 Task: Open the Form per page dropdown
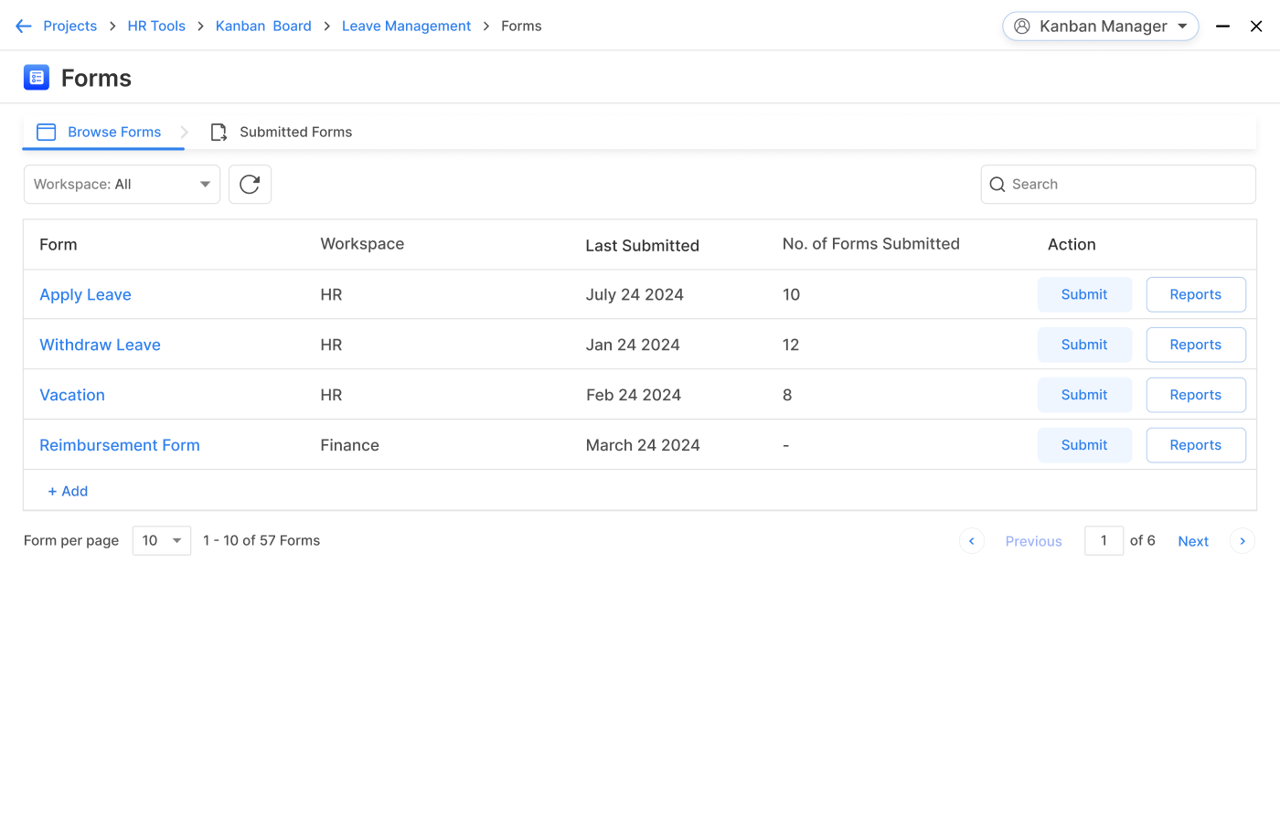pos(161,540)
